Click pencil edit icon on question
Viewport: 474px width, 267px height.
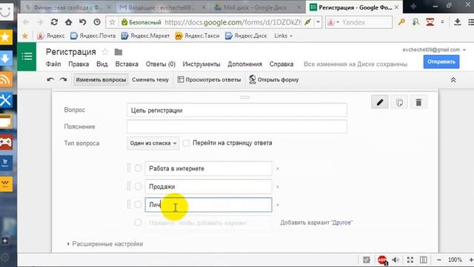tap(380, 102)
